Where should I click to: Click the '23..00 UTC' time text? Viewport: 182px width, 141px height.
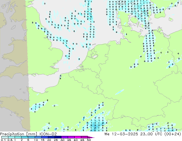tap(151, 134)
